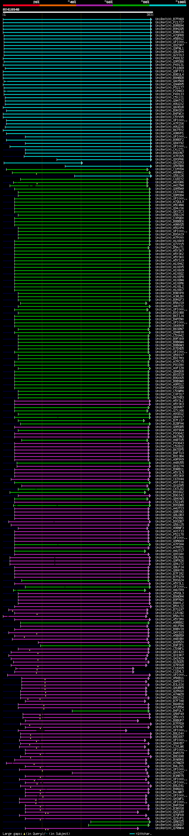189x836 pixels.
Task: Select label UniRef100_B5AJT1
Action: [169, 247]
